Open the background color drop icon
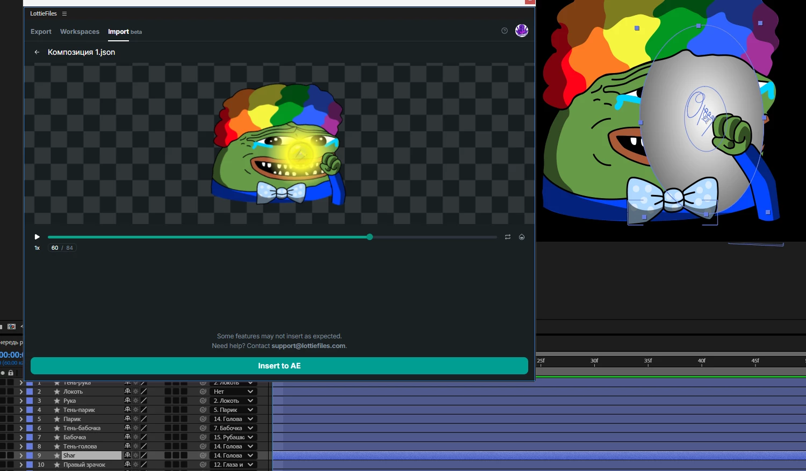Image resolution: width=806 pixels, height=471 pixels. (522, 237)
